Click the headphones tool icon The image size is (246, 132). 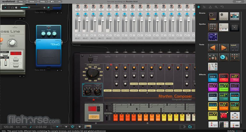[12, 8]
